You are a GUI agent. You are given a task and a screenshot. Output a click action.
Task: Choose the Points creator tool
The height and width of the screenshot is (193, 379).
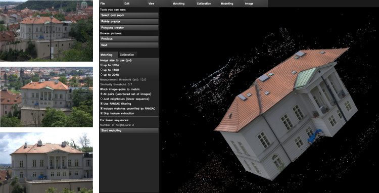(129, 22)
